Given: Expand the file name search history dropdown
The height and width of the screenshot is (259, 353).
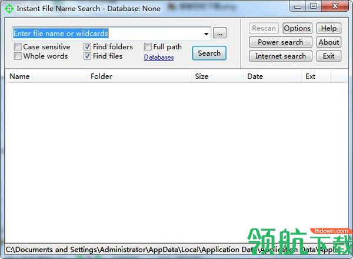Looking at the screenshot, I should [206, 34].
